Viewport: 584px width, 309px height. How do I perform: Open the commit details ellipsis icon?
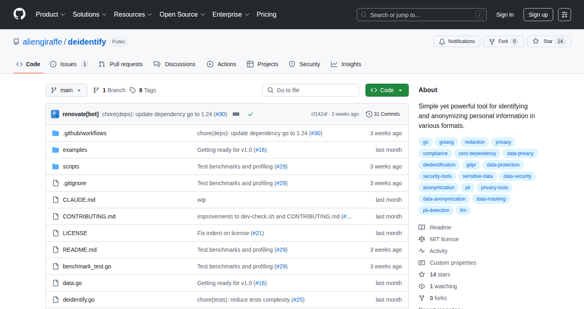236,114
